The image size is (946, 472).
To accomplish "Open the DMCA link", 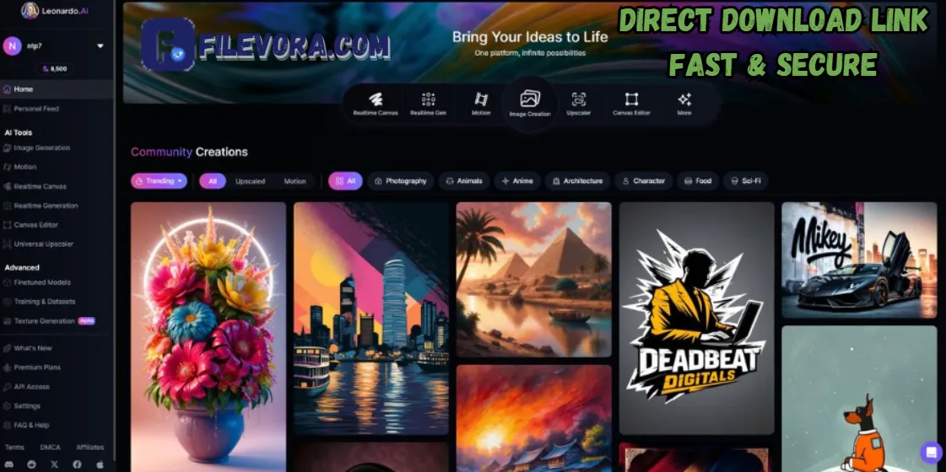I will tap(50, 448).
